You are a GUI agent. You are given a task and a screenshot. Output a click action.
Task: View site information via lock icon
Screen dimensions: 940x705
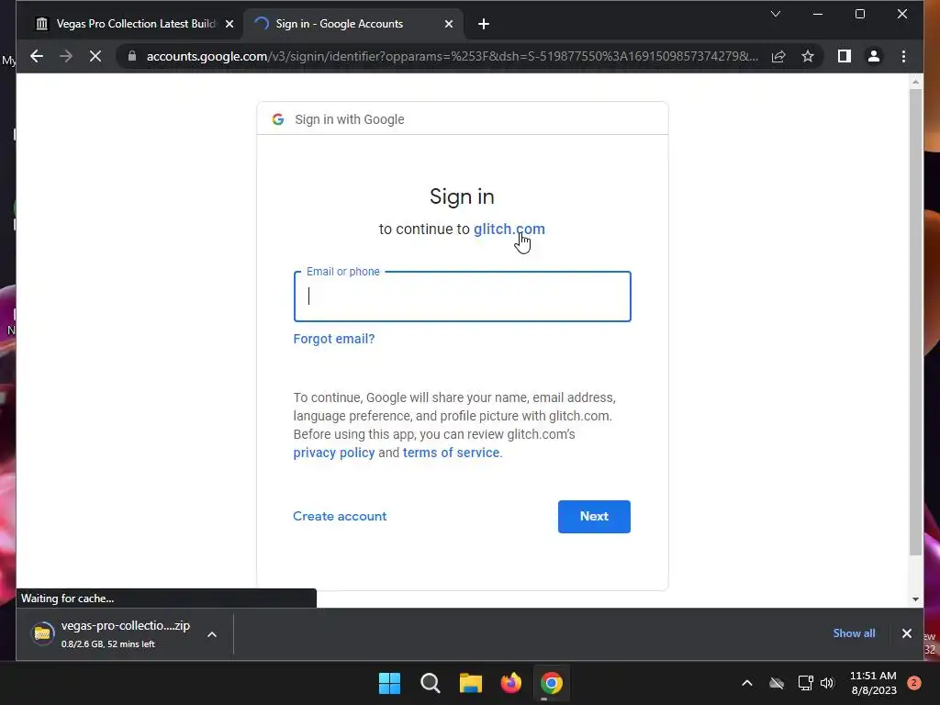tap(132, 56)
